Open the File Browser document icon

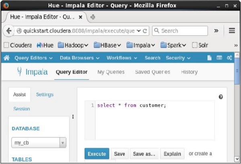[x=210, y=58]
